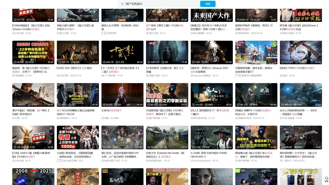Click the UP icon beside 影之刃零 uploader
The width and height of the screenshot is (329, 185).
click(x=58, y=33)
